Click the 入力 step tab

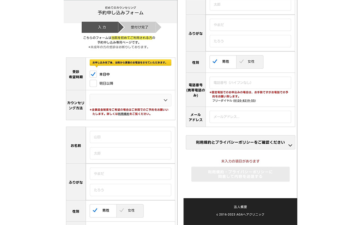[102, 27]
